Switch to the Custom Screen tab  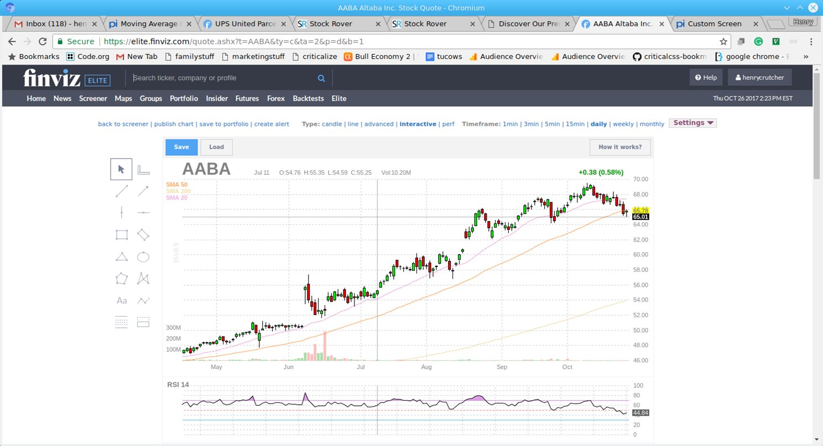tap(717, 24)
